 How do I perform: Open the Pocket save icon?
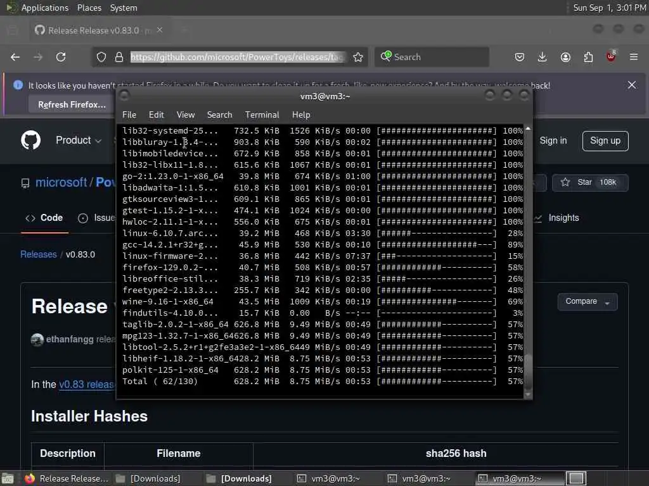pos(520,57)
